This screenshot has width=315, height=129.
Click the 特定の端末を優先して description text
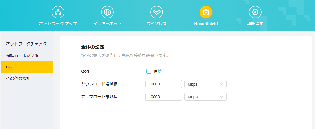point(124,55)
